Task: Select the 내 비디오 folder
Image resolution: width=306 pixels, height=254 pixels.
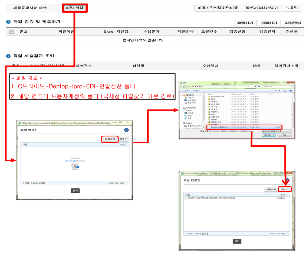Action: [x=214, y=104]
